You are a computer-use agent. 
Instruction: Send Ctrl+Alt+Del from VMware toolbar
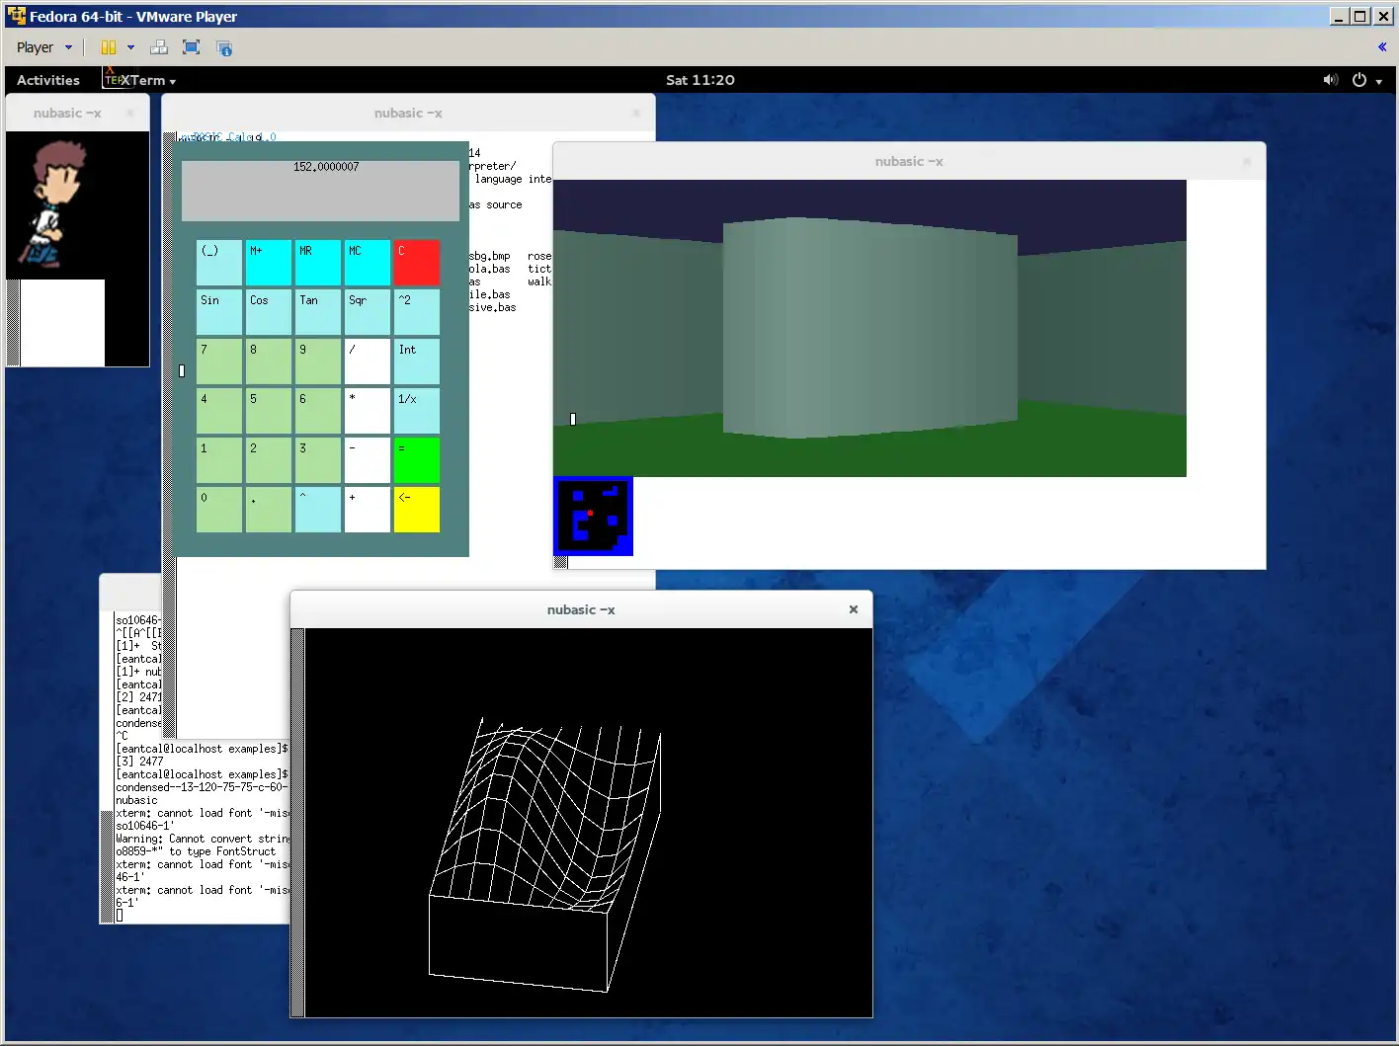159,47
